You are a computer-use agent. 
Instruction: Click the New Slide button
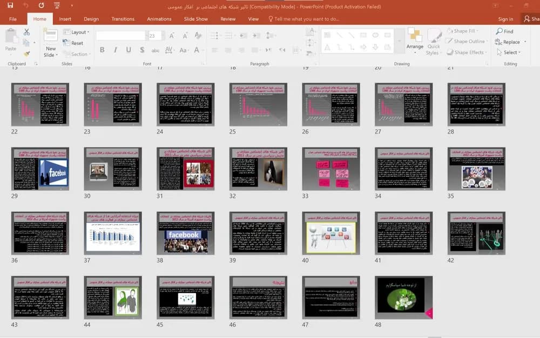pos(51,43)
